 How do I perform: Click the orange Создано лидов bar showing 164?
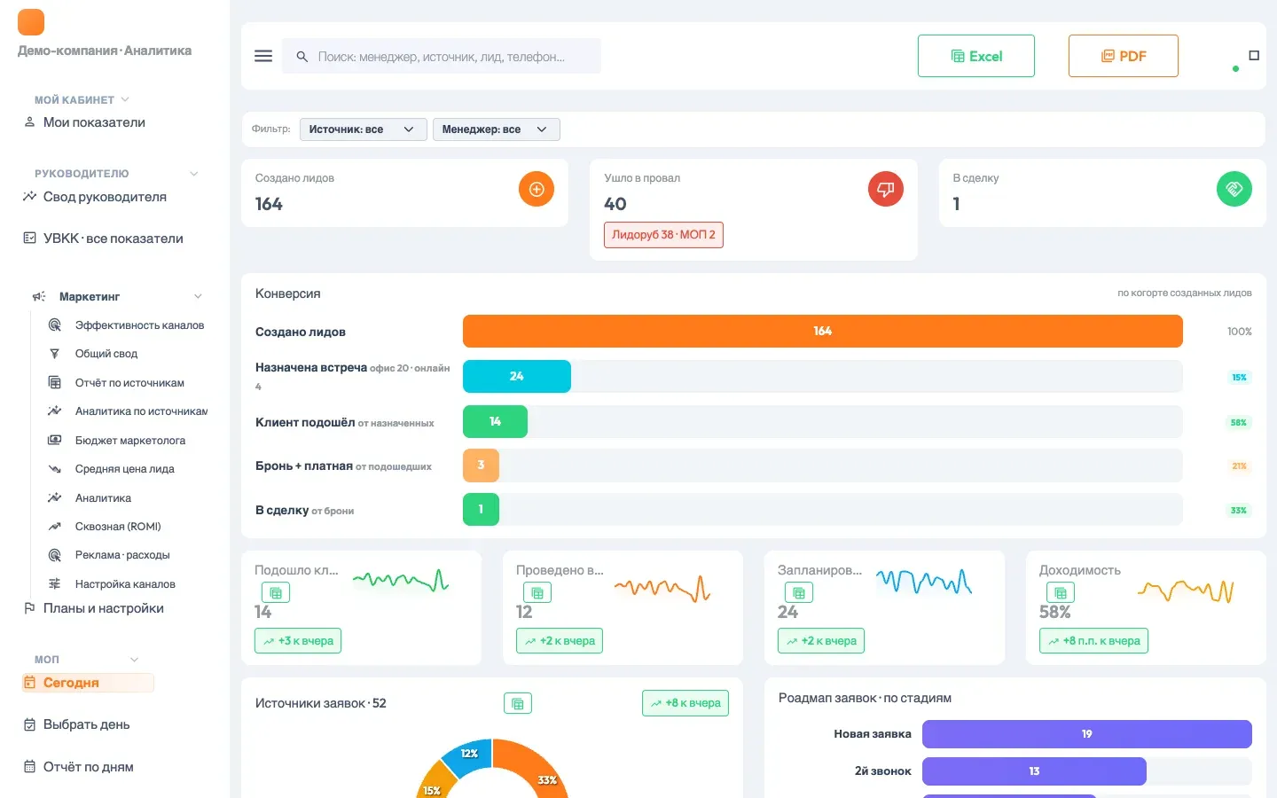click(x=823, y=331)
